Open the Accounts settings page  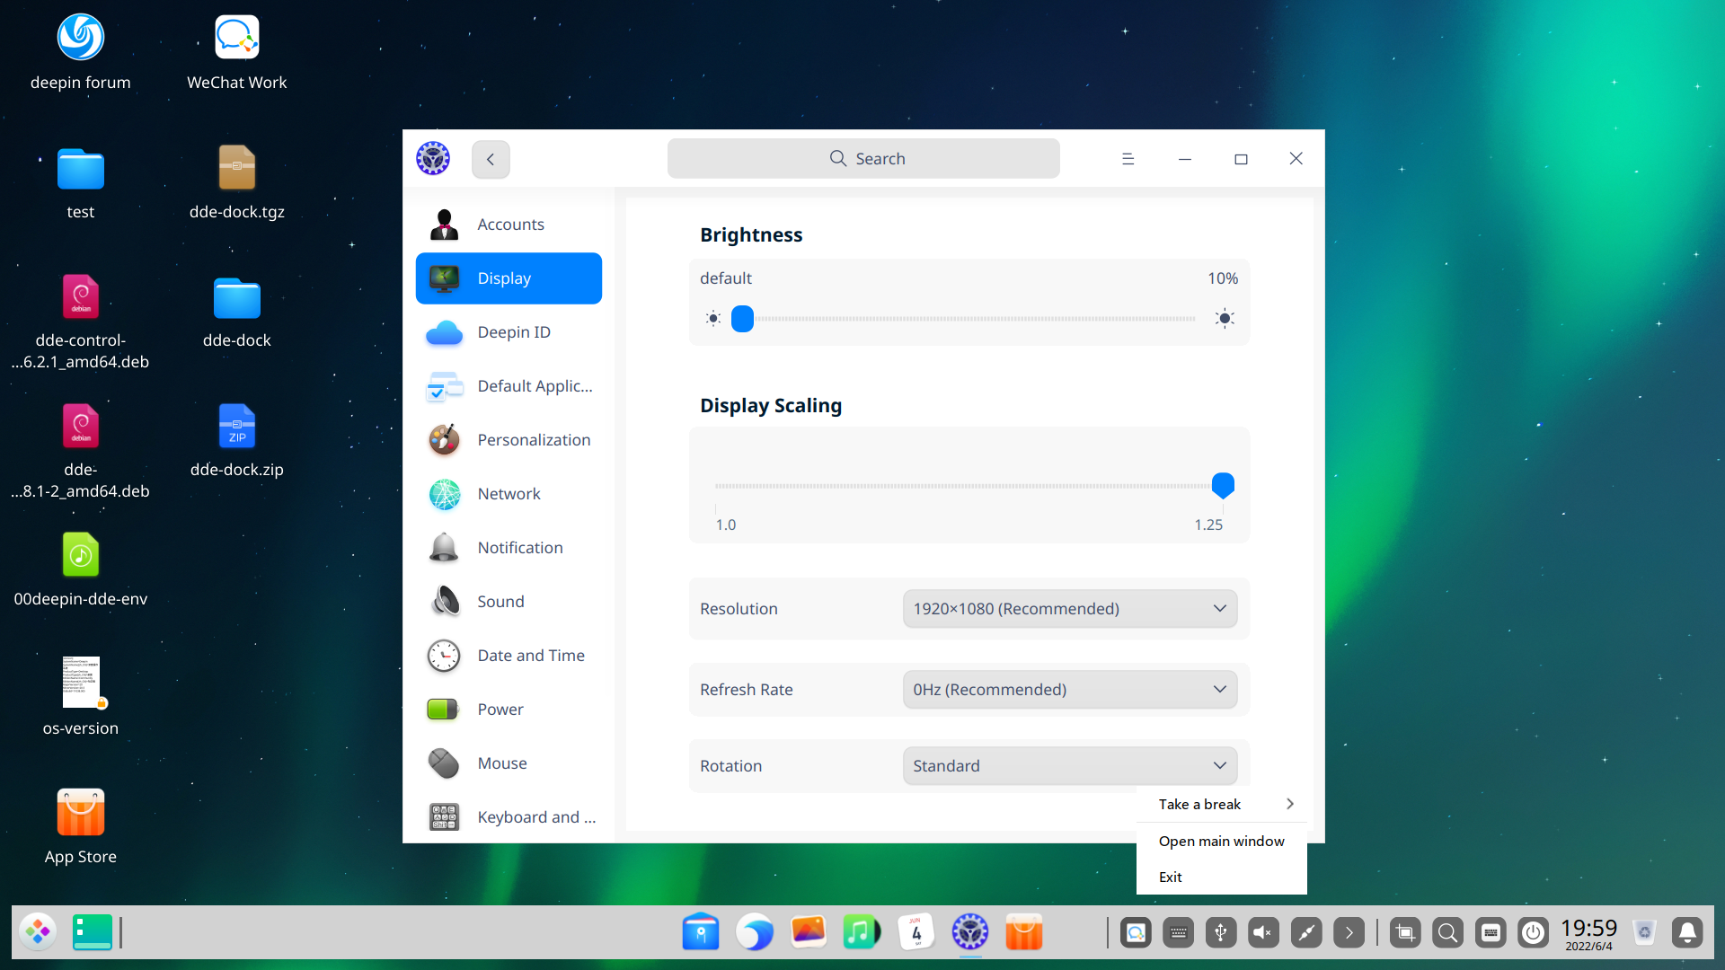point(509,225)
